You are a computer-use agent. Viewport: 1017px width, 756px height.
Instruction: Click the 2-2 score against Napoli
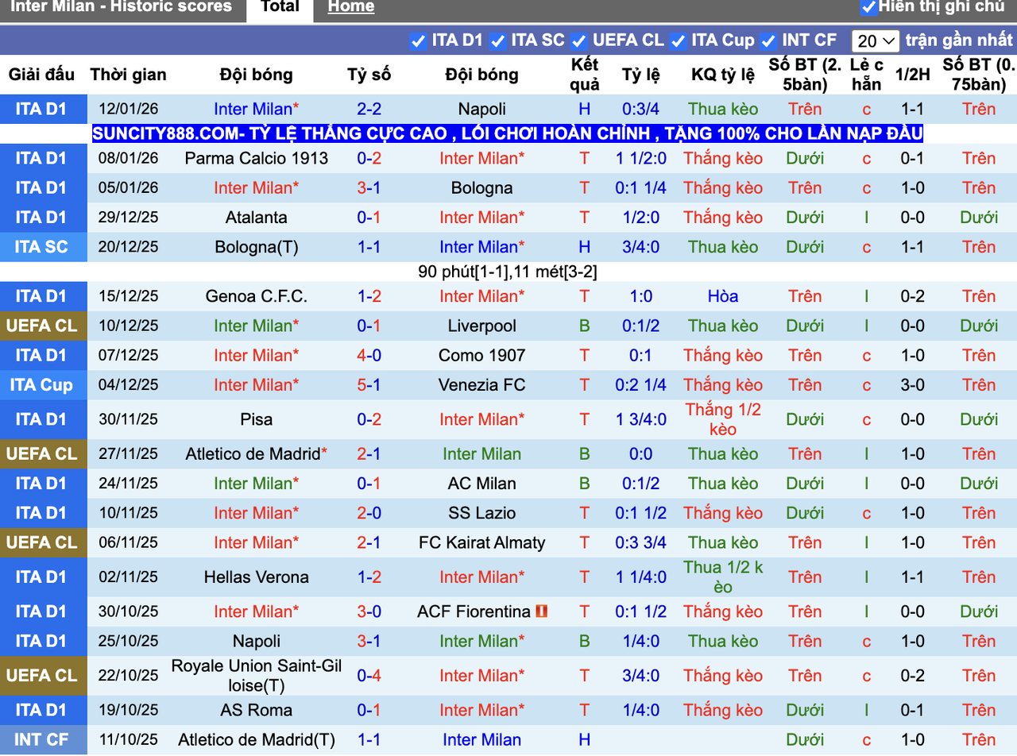click(369, 110)
